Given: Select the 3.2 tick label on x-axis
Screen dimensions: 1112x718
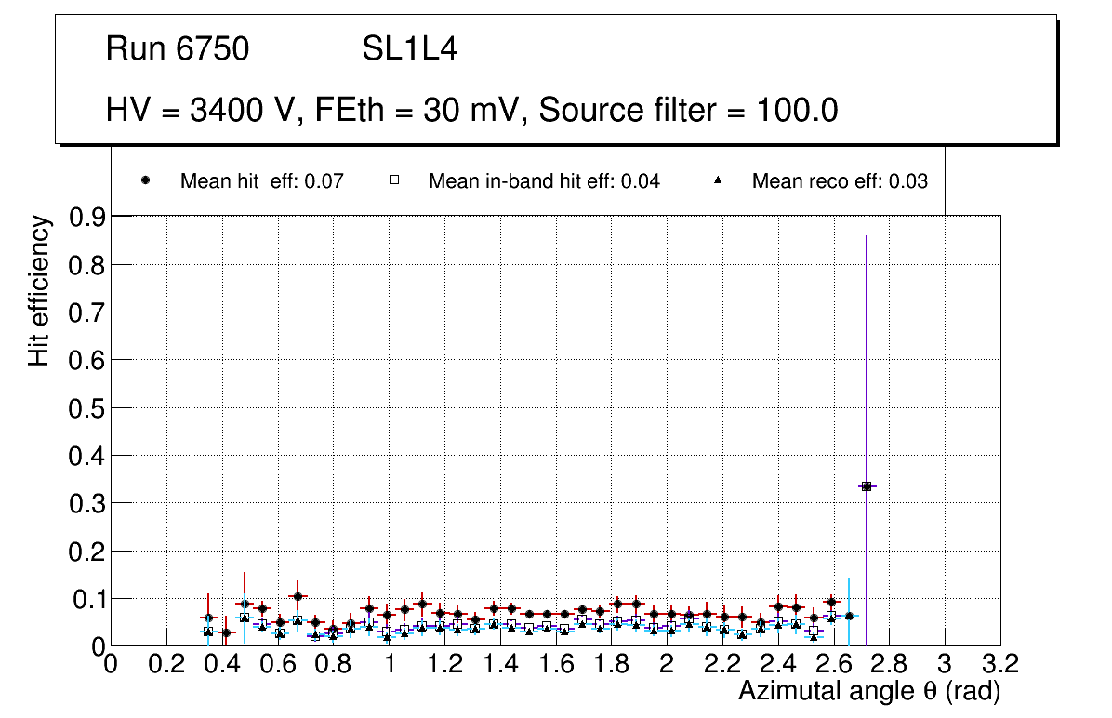Looking at the screenshot, I should pyautogui.click(x=1000, y=664).
